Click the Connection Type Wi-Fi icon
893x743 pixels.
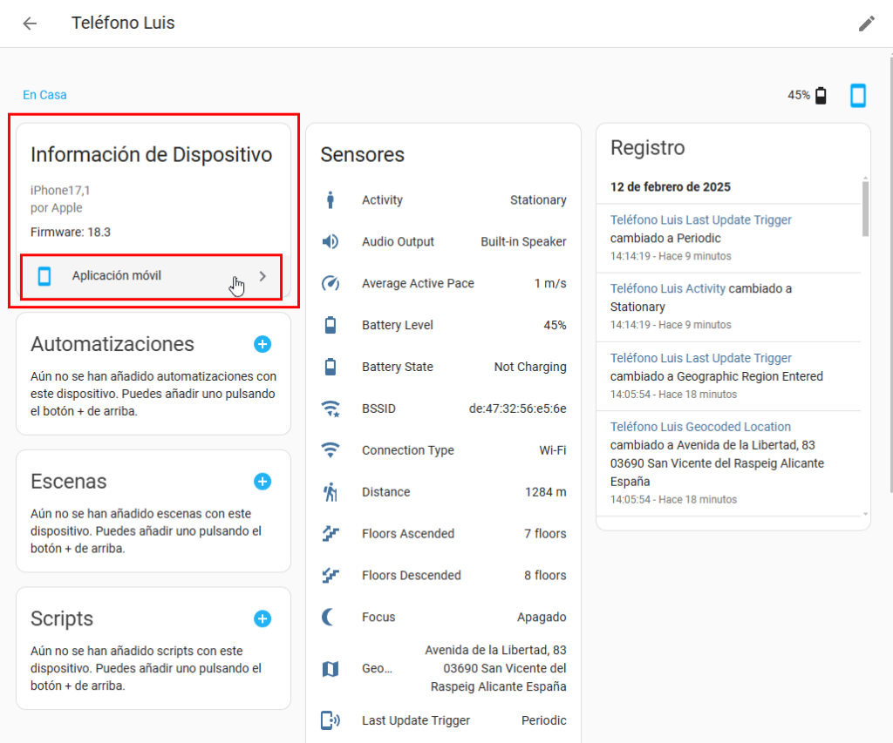(x=331, y=450)
